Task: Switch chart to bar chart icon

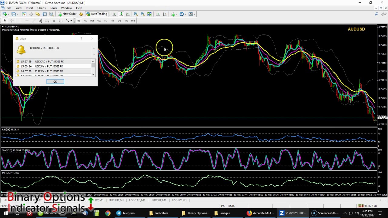Action: click(114, 14)
